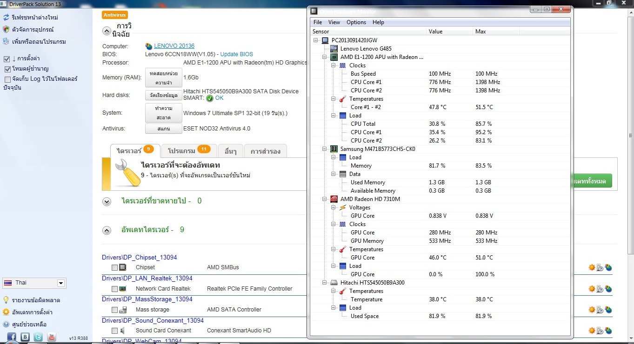Collapse the Samsung M471B5773CHS-CK0 tree node
Viewport: 634px width, 344px height.
click(x=324, y=149)
